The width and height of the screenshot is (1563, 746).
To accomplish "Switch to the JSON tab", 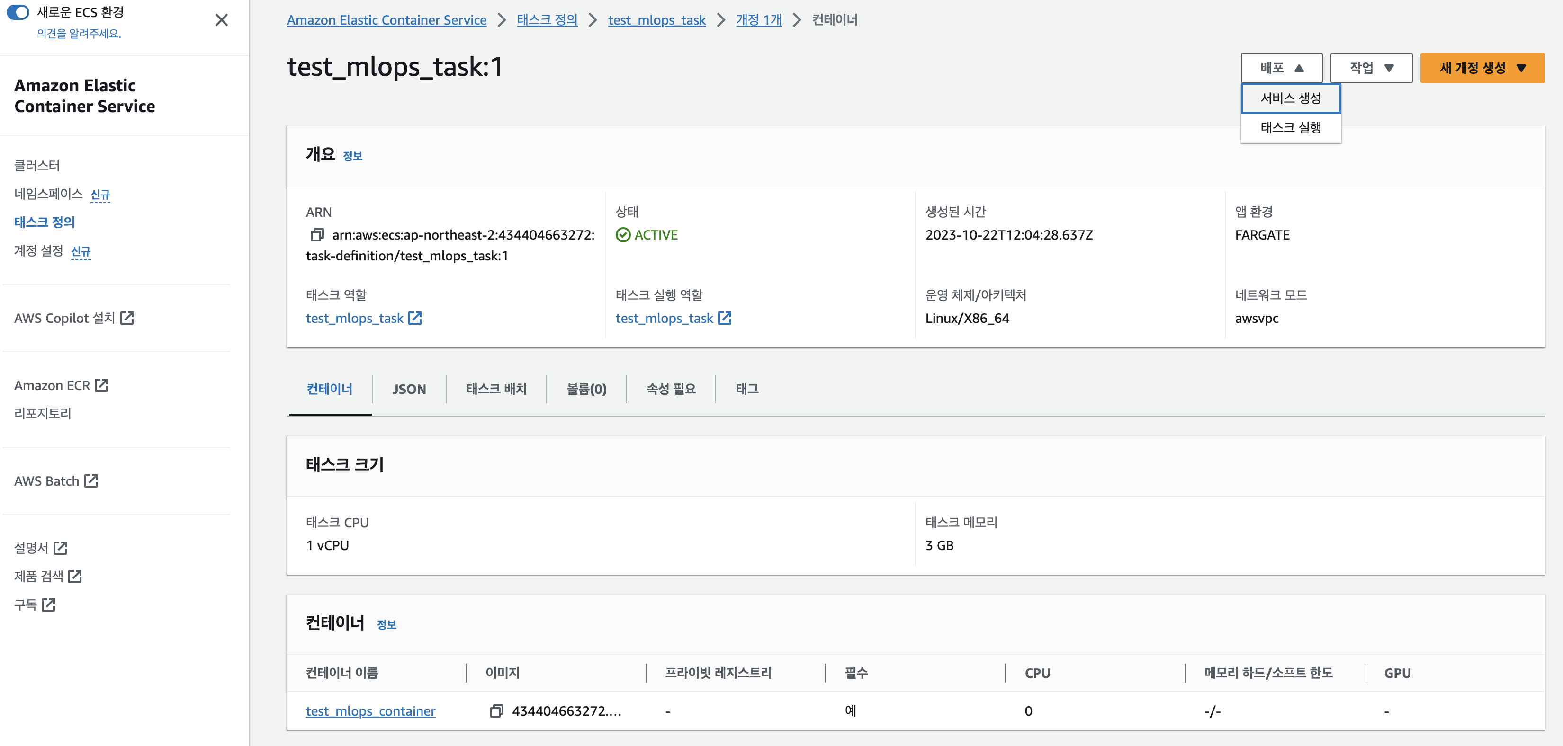I will [x=409, y=389].
